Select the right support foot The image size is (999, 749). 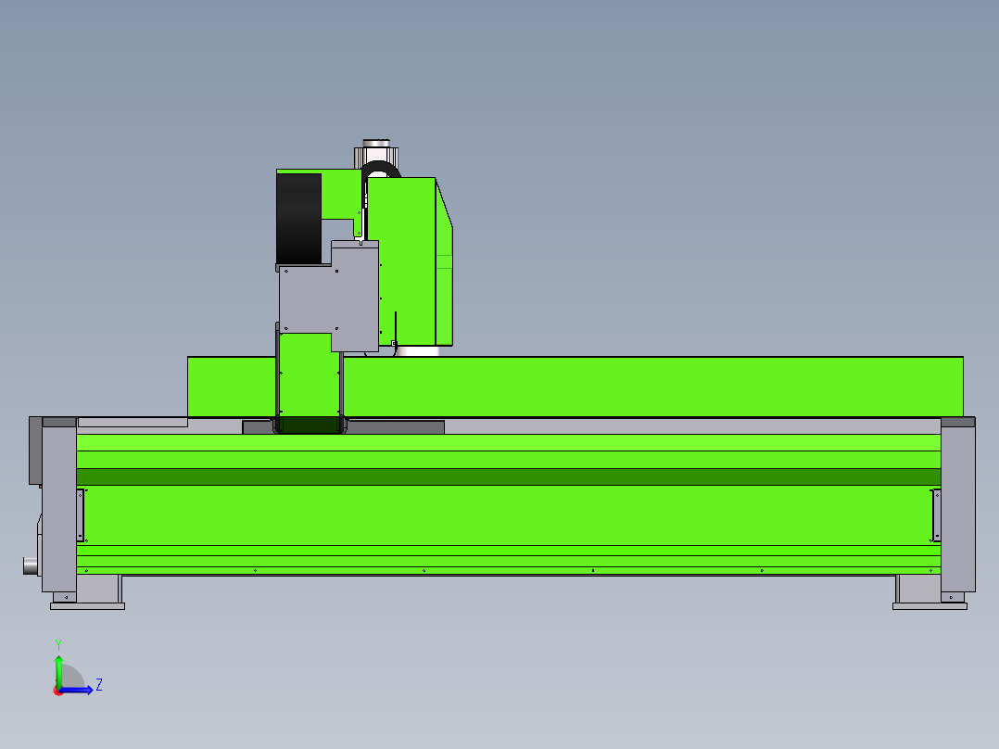929,593
